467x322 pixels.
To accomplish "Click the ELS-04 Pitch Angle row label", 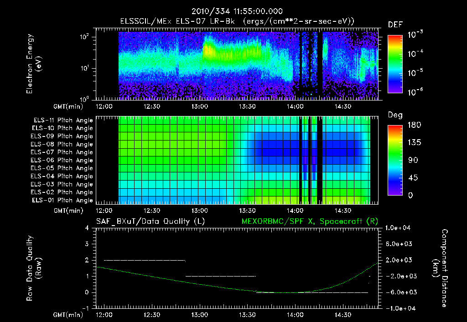I will pyautogui.click(x=62, y=176).
